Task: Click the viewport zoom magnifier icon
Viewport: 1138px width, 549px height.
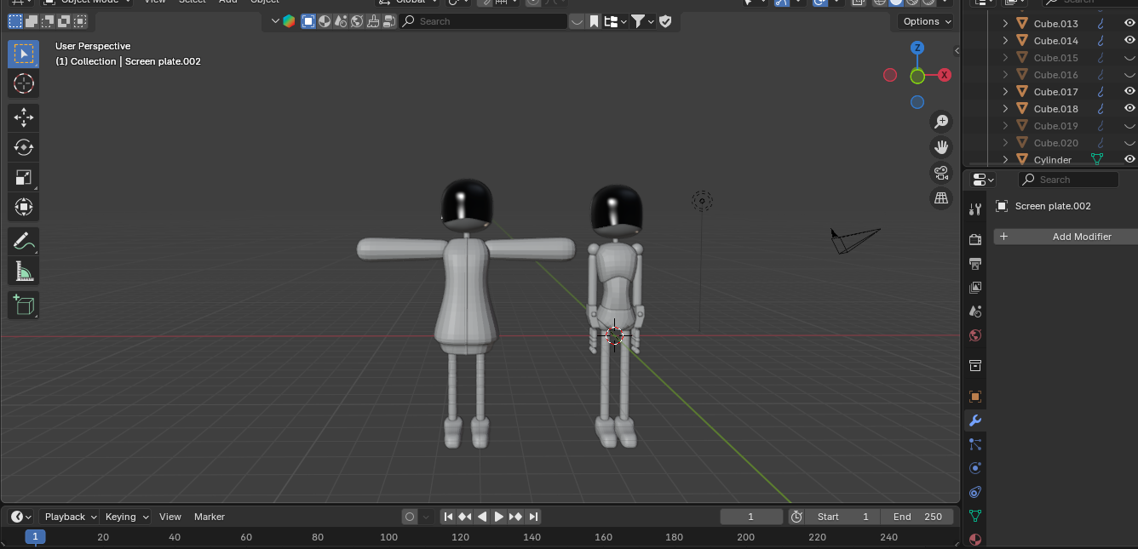Action: coord(941,122)
